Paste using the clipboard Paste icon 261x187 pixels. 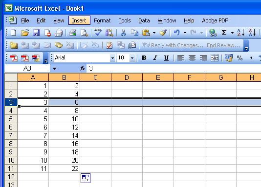pos(146,33)
